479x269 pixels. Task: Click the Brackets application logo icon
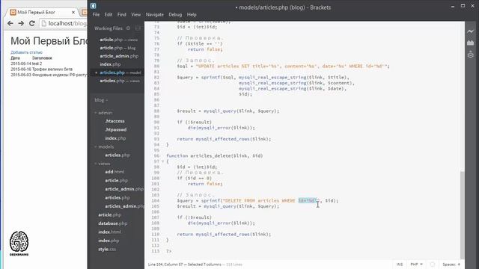pos(93,6)
